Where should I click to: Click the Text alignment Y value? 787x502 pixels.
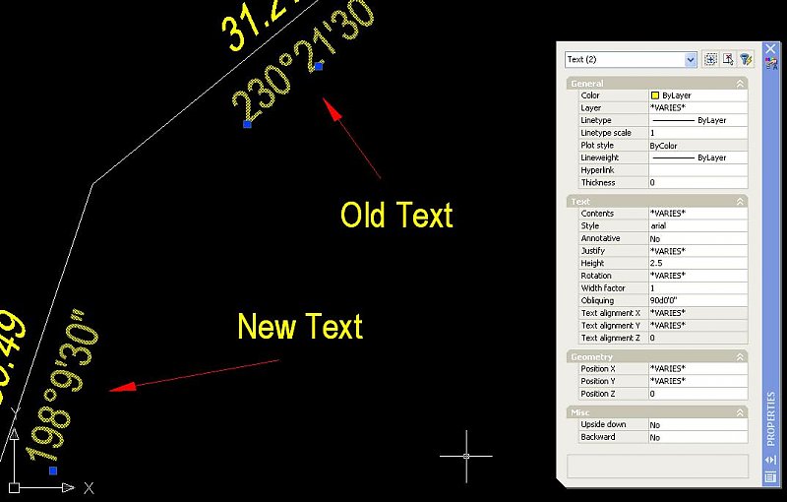point(697,325)
